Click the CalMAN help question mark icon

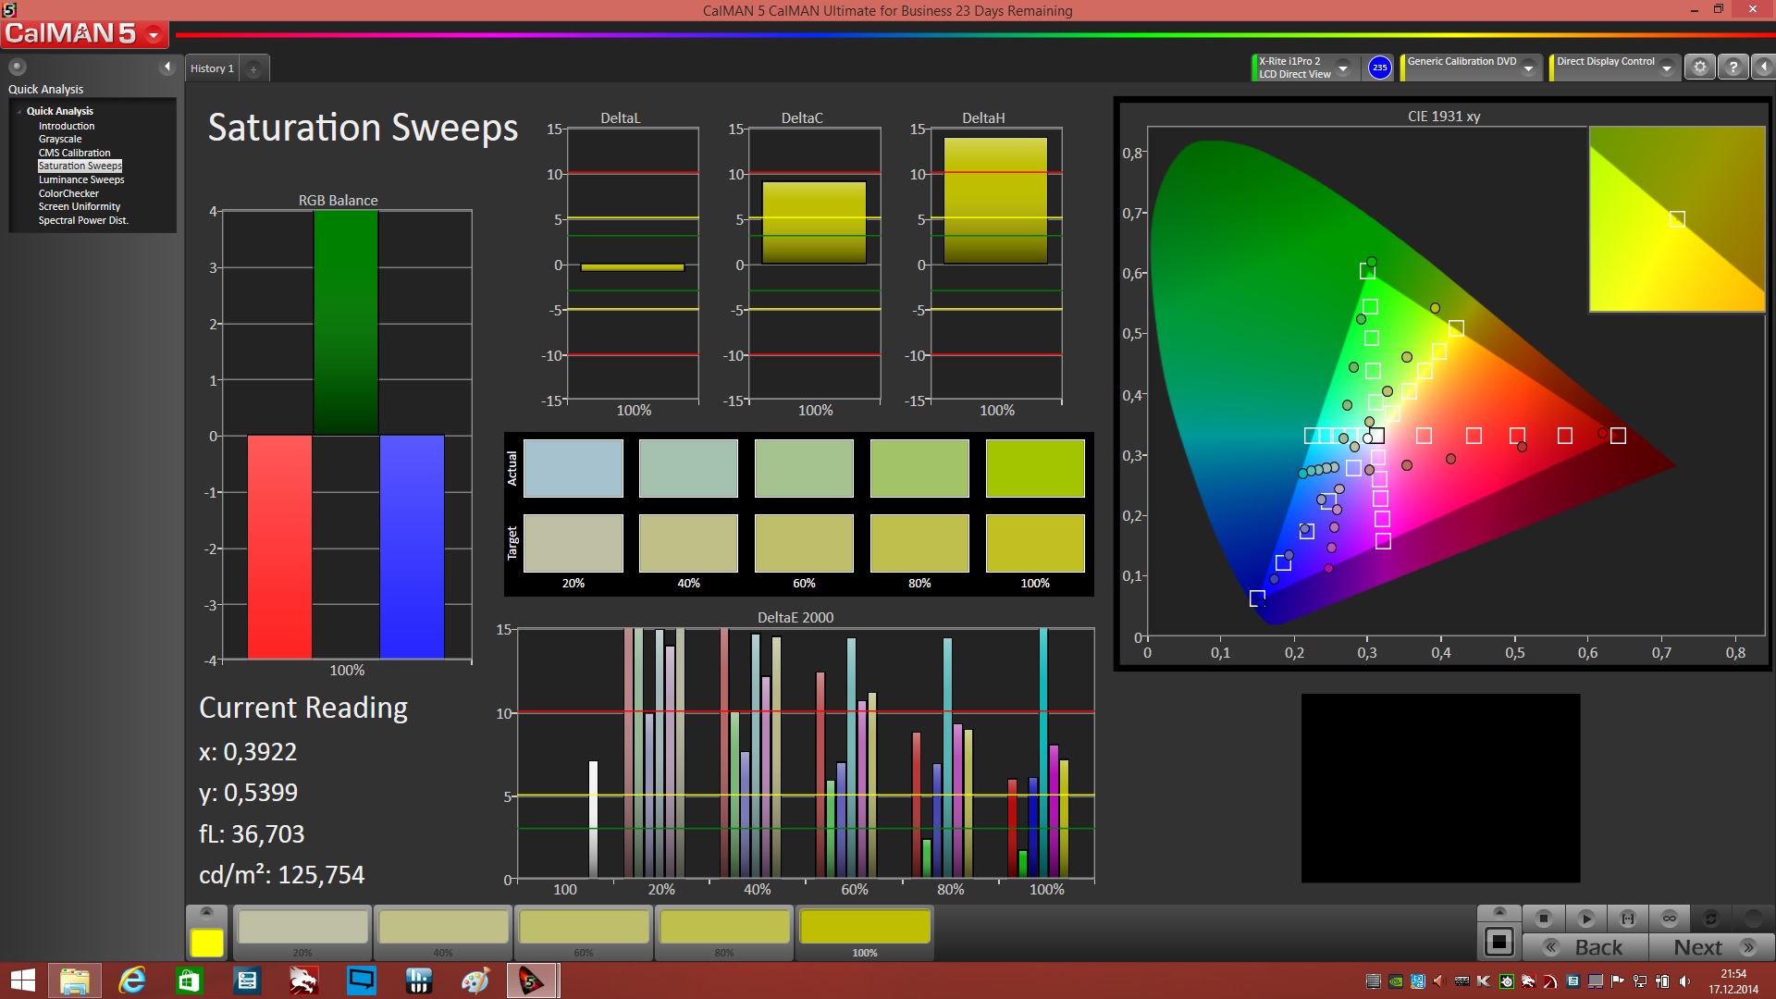pyautogui.click(x=1733, y=66)
